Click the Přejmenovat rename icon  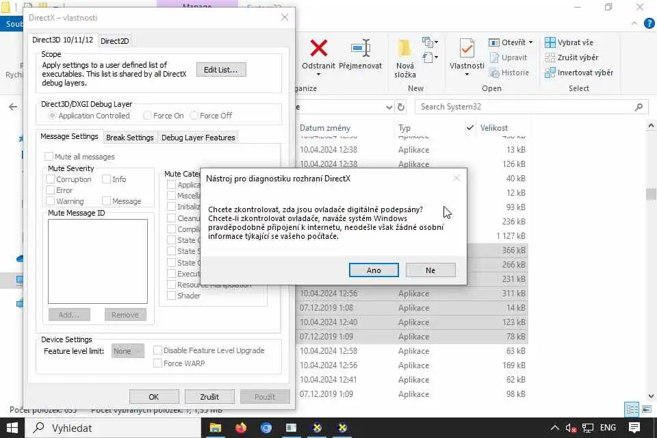[361, 48]
